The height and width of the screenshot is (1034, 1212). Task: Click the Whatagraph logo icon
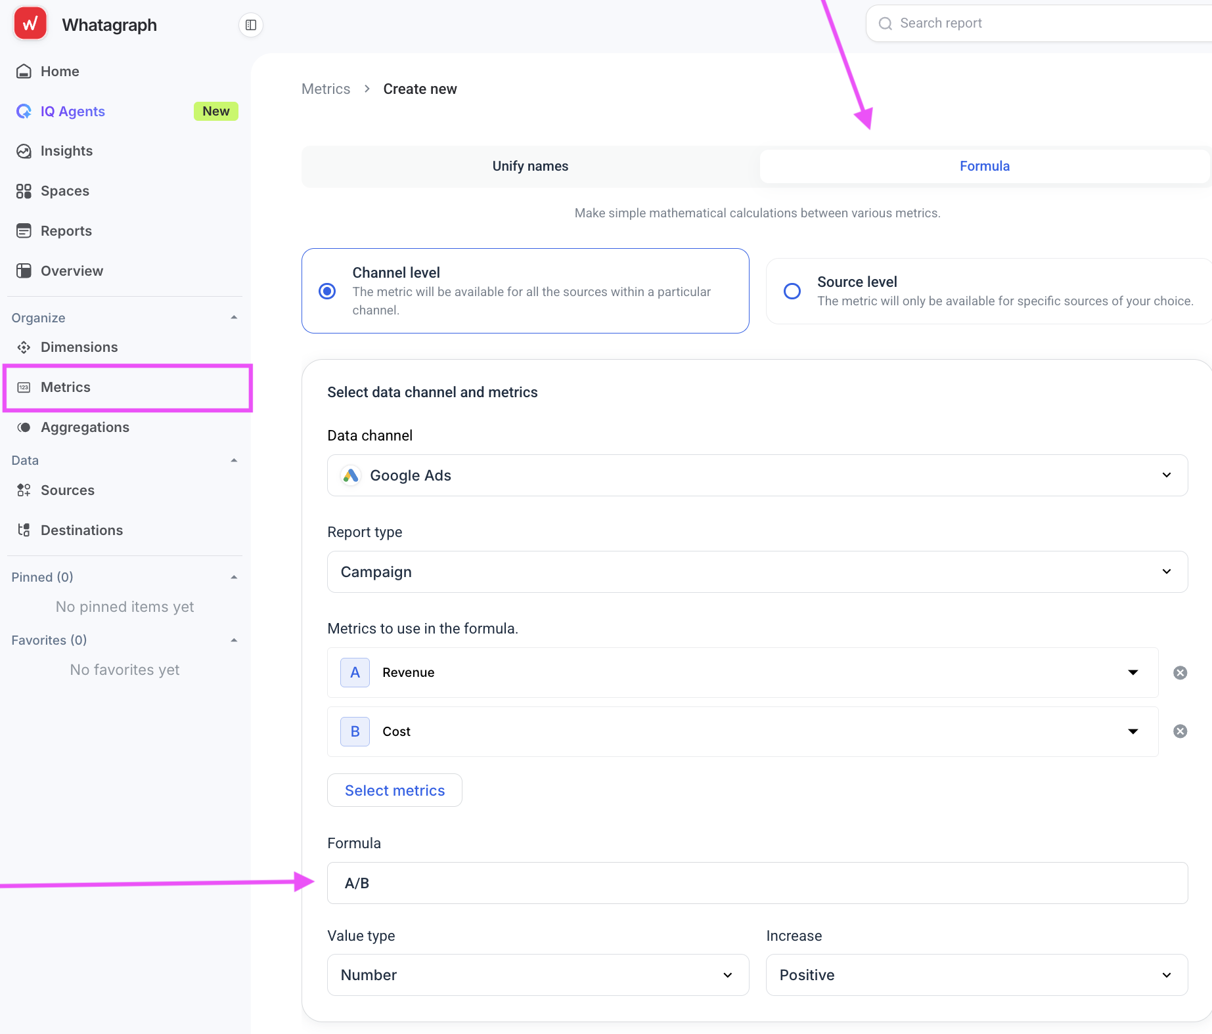30,24
